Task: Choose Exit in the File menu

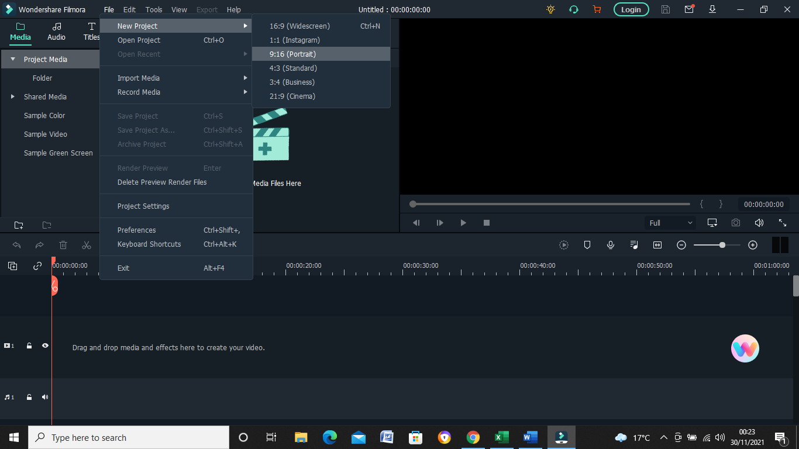Action: click(176, 268)
